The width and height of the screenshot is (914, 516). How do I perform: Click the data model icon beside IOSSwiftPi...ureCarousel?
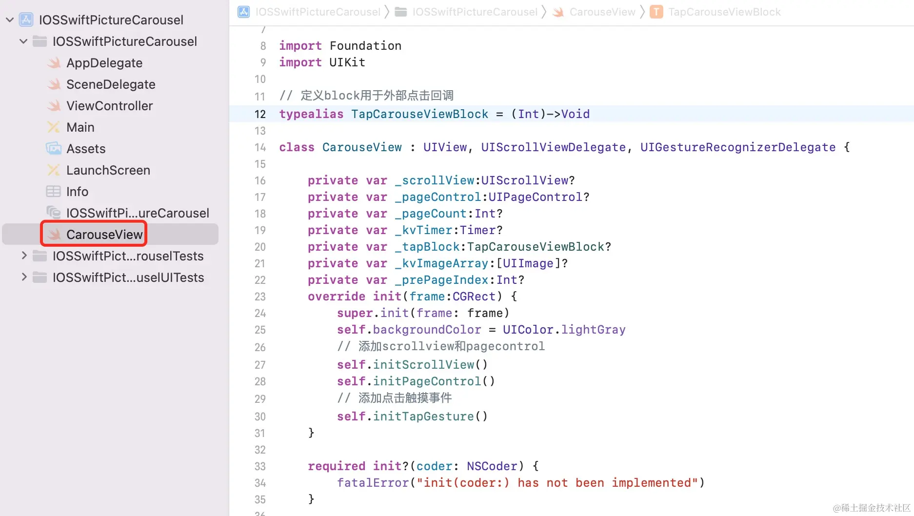click(54, 213)
